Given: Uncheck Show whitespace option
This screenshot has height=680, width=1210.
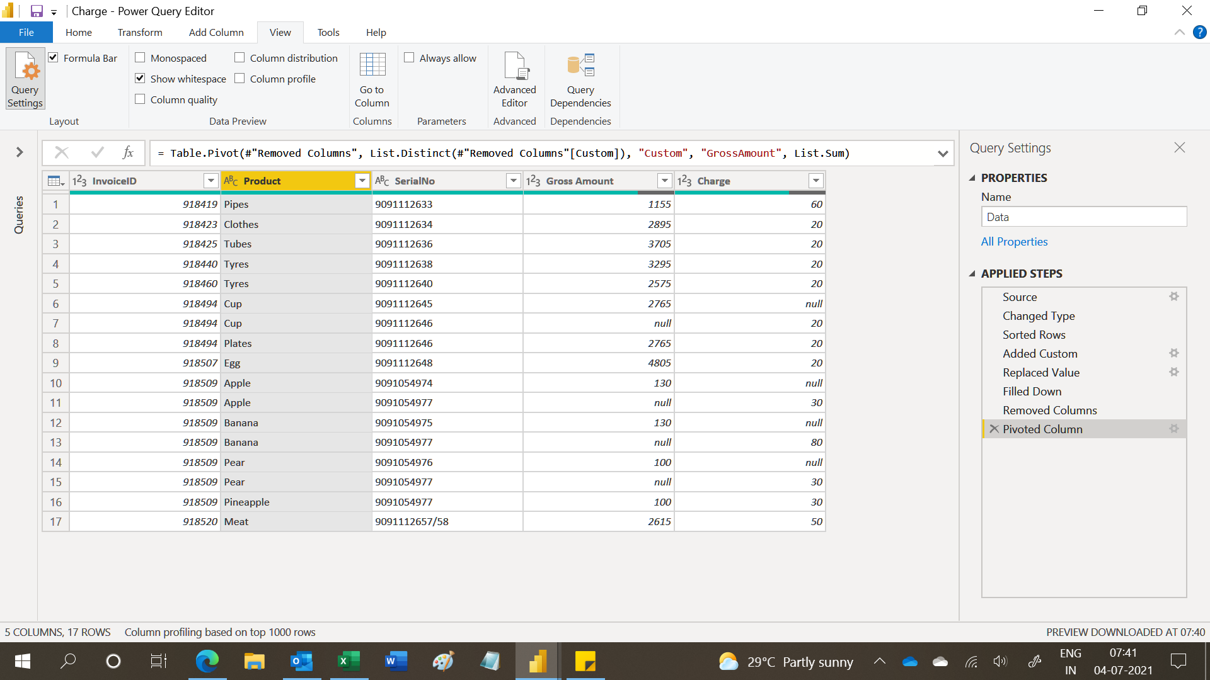Looking at the screenshot, I should coord(140,78).
